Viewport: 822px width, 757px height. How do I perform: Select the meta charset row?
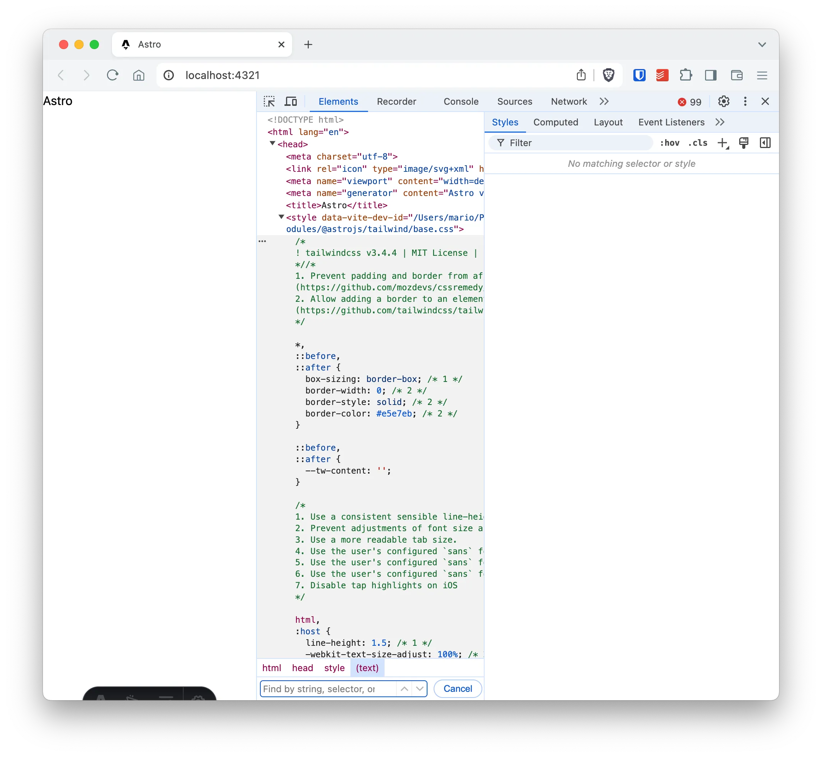tap(342, 156)
